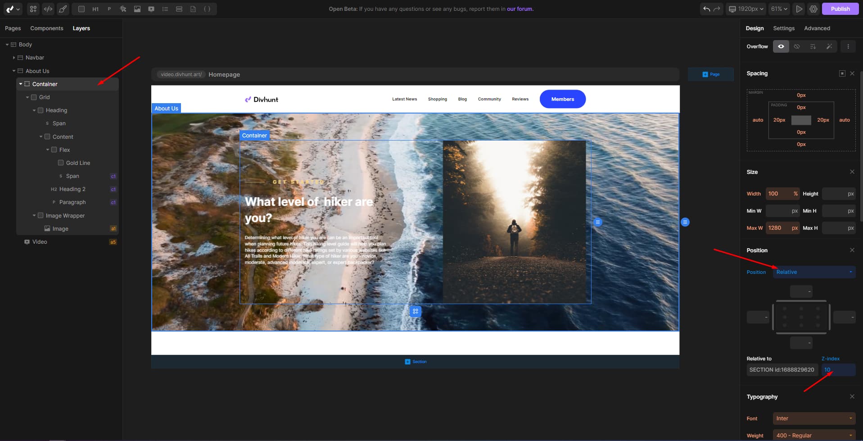Add an image element from toolbar
The width and height of the screenshot is (863, 441).
point(137,9)
